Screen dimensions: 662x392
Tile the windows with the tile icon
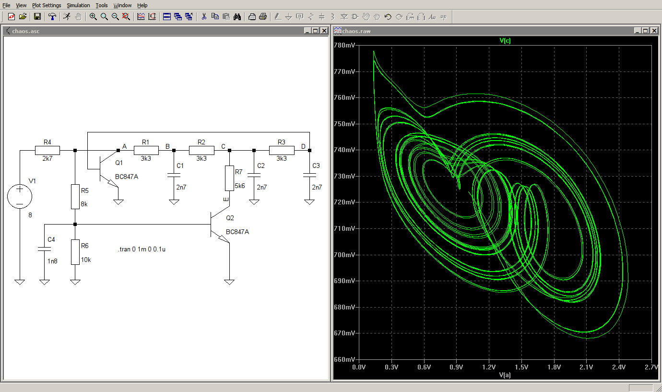(x=167, y=16)
